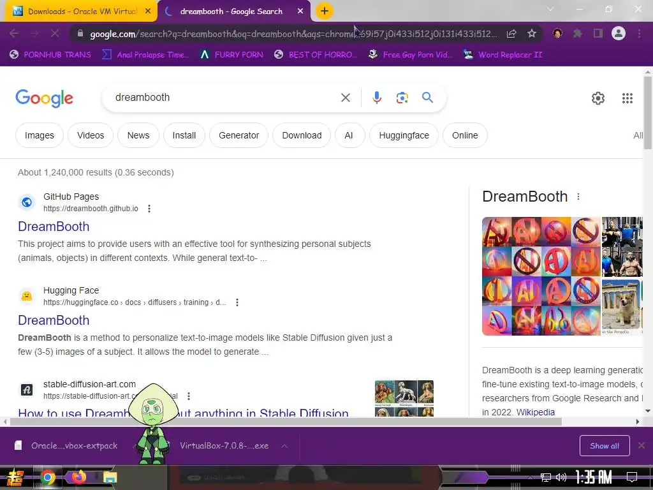Image resolution: width=653 pixels, height=490 pixels.
Task: Click the stable-diffusion-art.com favicon
Action: [27, 390]
